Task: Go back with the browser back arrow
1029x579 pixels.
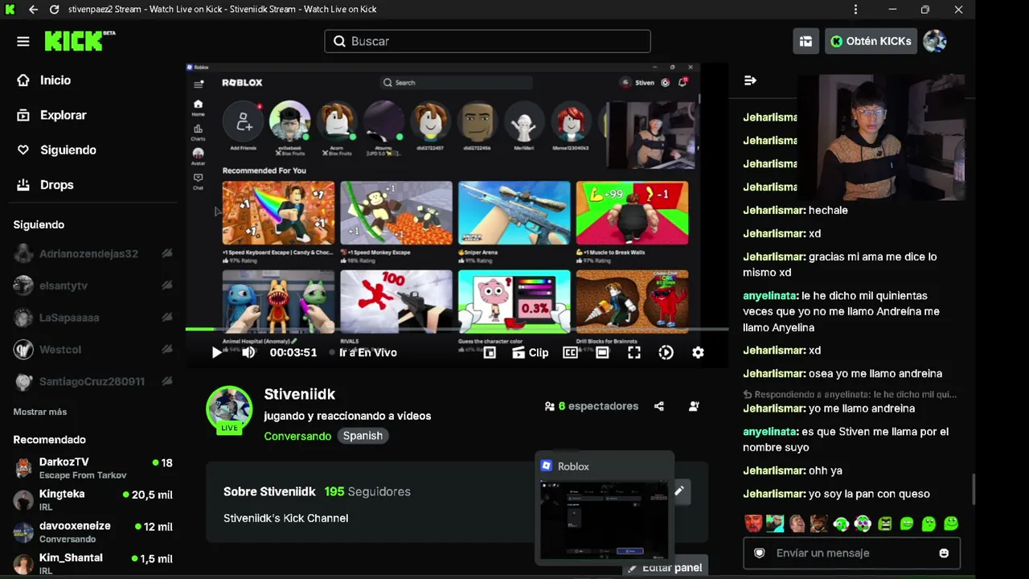Action: [x=33, y=10]
